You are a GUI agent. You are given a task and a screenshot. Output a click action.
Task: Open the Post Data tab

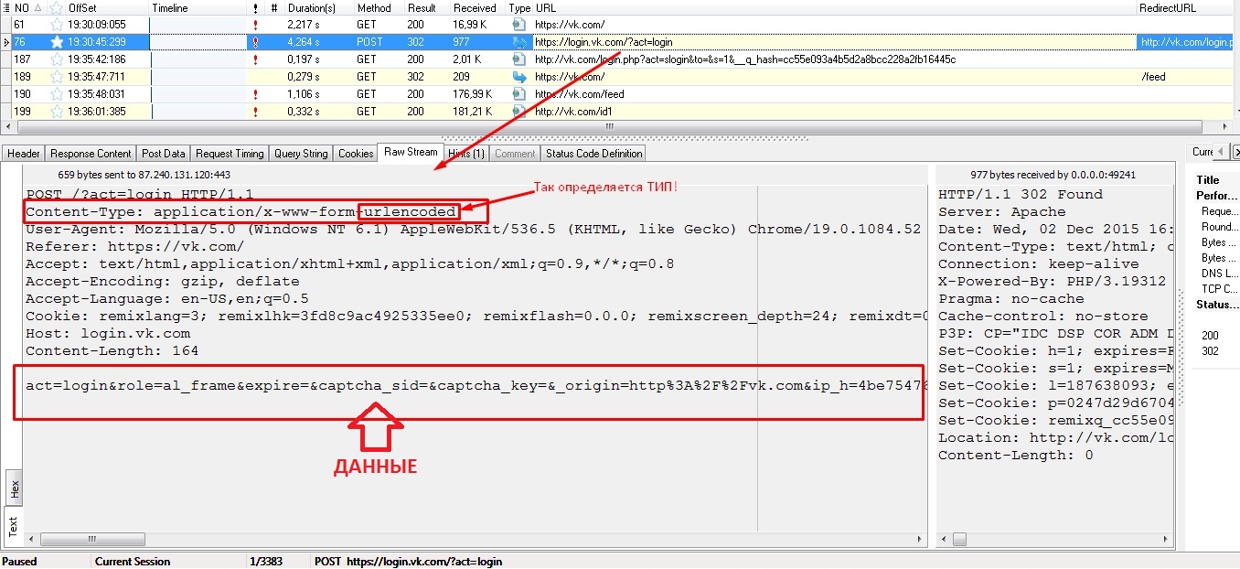point(164,154)
